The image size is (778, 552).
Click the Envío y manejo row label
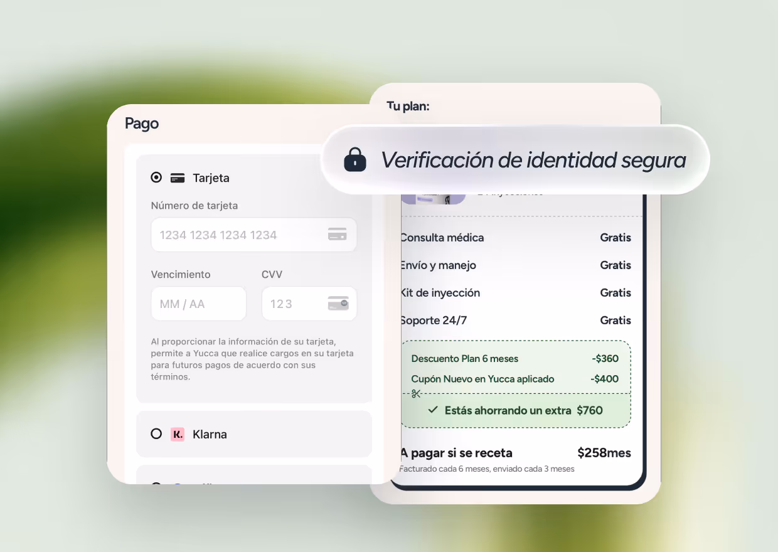coord(438,265)
